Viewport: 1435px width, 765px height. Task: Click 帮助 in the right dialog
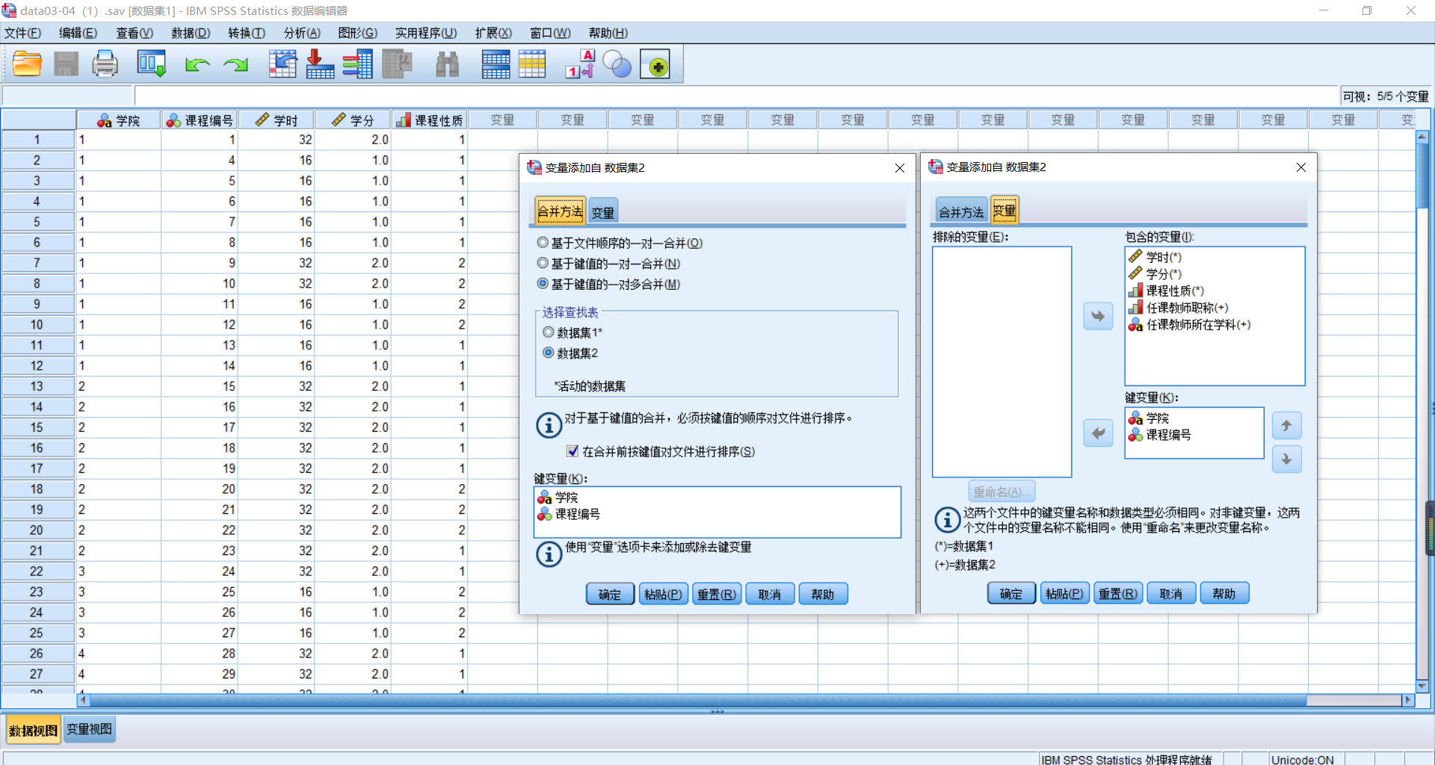(1223, 593)
